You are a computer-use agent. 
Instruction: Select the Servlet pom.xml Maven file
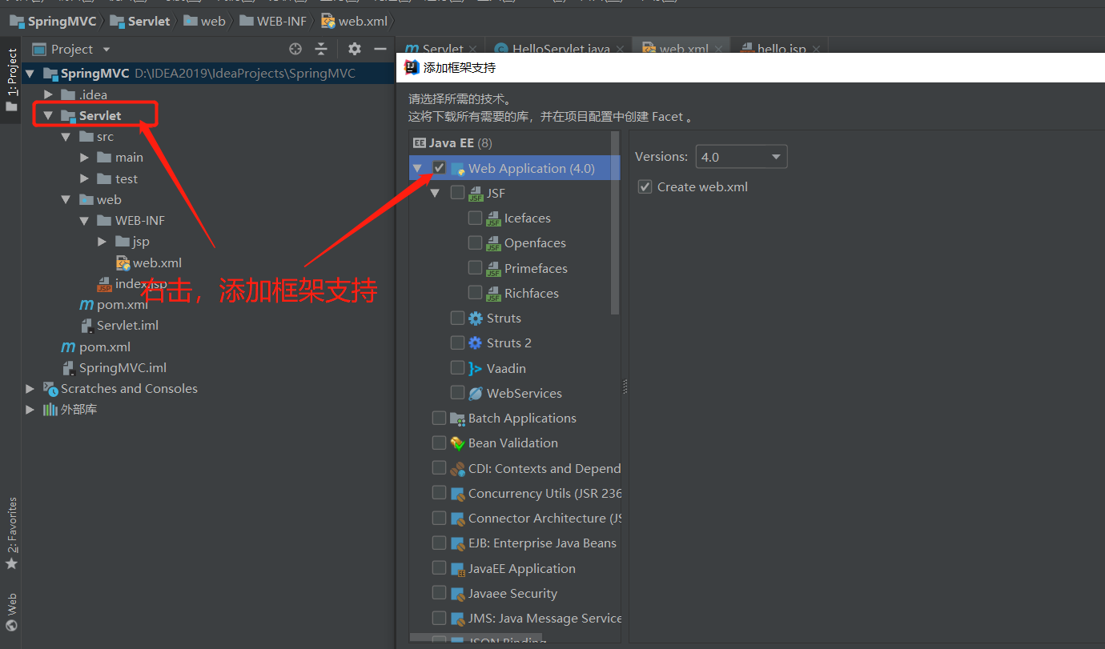tap(113, 304)
